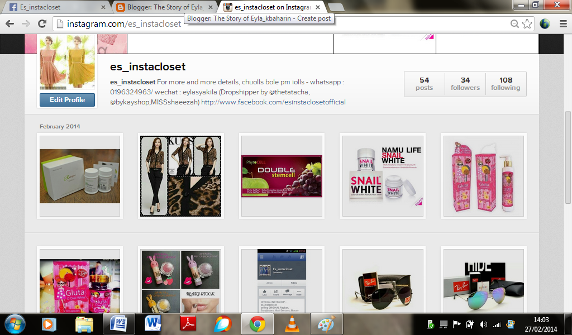Click the February 2014 date label
The height and width of the screenshot is (335, 572).
[60, 127]
